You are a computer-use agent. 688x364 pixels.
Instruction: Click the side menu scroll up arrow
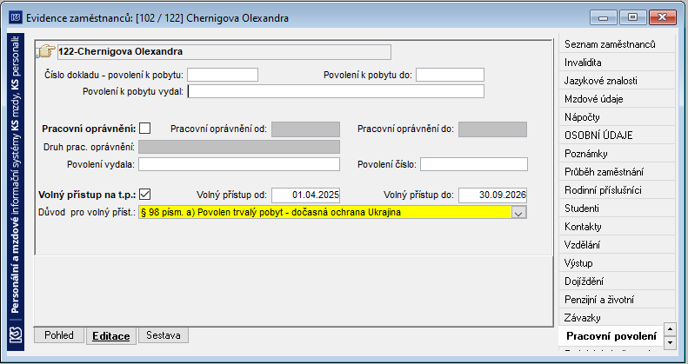pyautogui.click(x=670, y=328)
